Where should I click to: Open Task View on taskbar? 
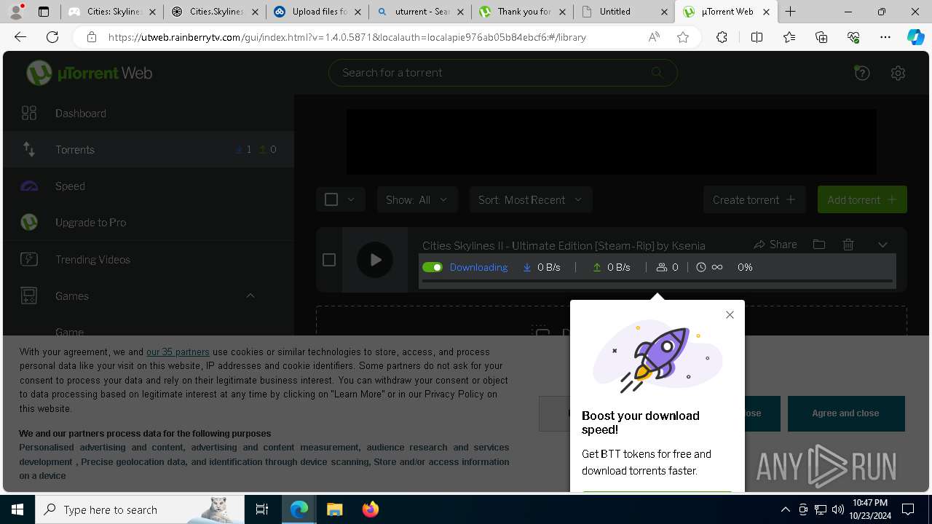pyautogui.click(x=262, y=509)
